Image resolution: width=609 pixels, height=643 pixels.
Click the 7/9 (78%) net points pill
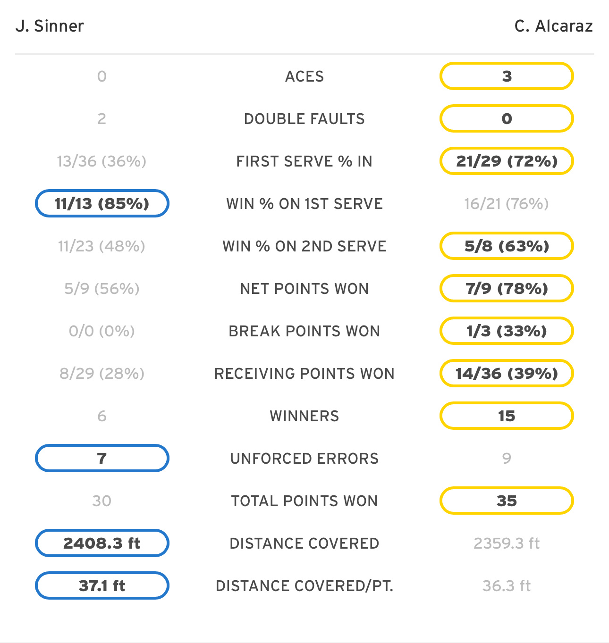pos(507,288)
